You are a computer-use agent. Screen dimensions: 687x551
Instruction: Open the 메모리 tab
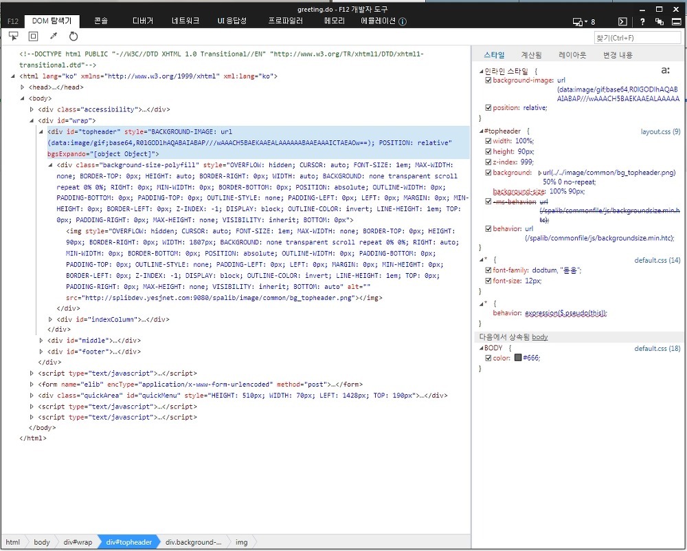[x=335, y=21]
